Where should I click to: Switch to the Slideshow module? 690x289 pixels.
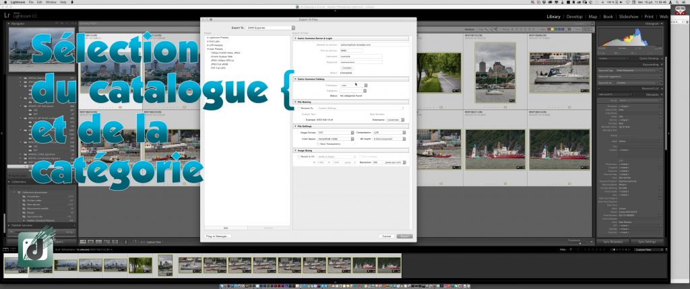[629, 17]
